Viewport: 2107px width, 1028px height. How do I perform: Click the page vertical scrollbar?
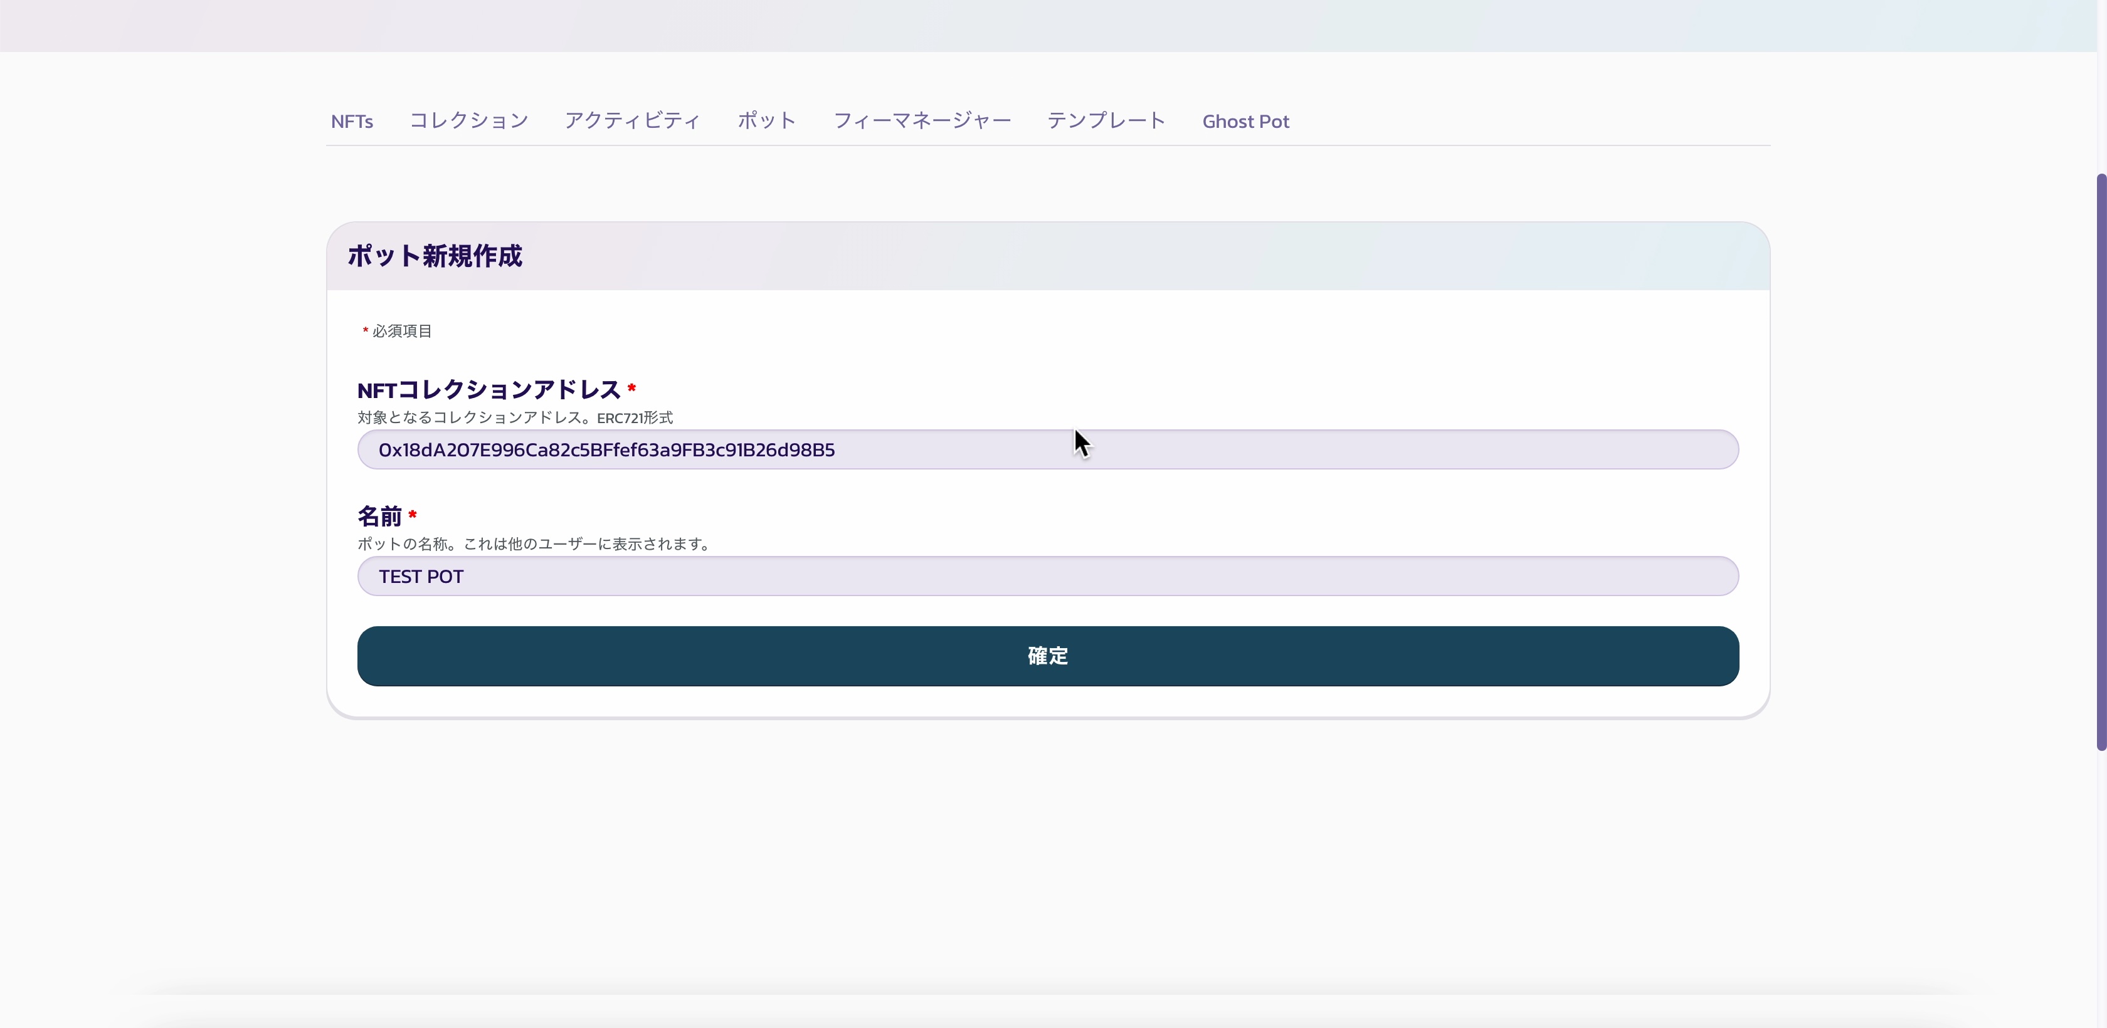tap(2101, 462)
